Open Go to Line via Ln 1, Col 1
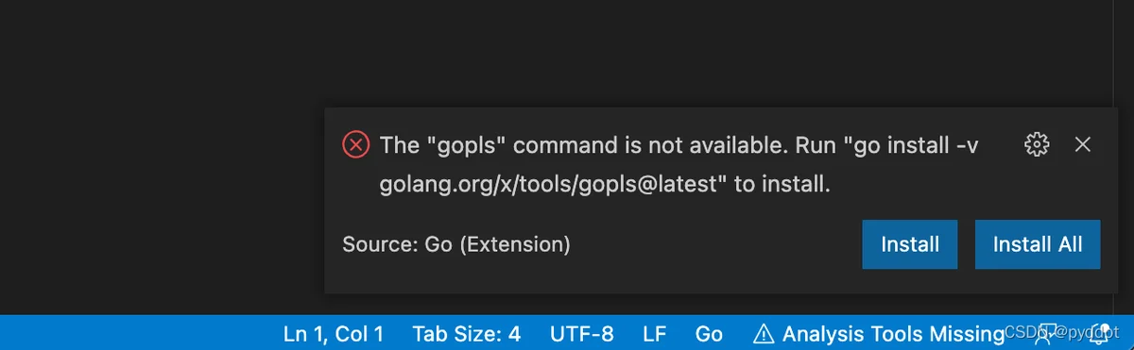1134x350 pixels. 334,333
